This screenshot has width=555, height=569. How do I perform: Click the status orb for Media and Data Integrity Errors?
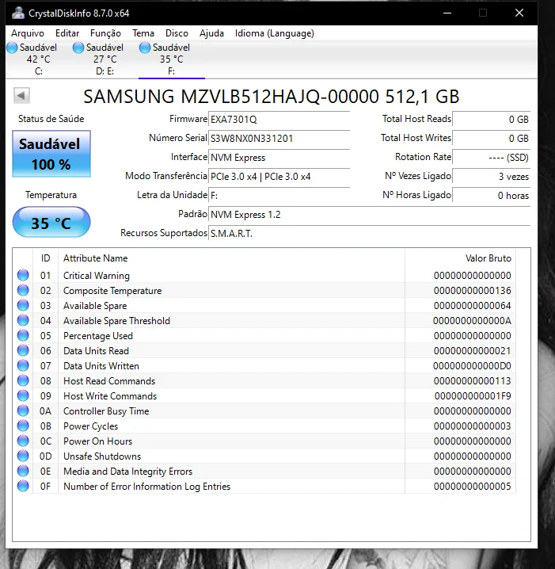23,471
